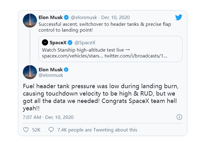Click the verified badge on the main tweet

pos(66,70)
